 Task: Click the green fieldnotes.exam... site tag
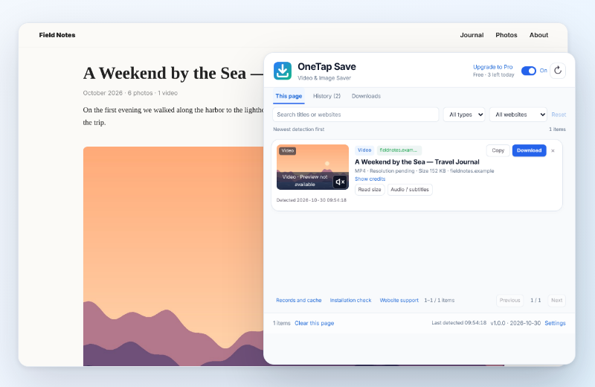click(x=399, y=150)
